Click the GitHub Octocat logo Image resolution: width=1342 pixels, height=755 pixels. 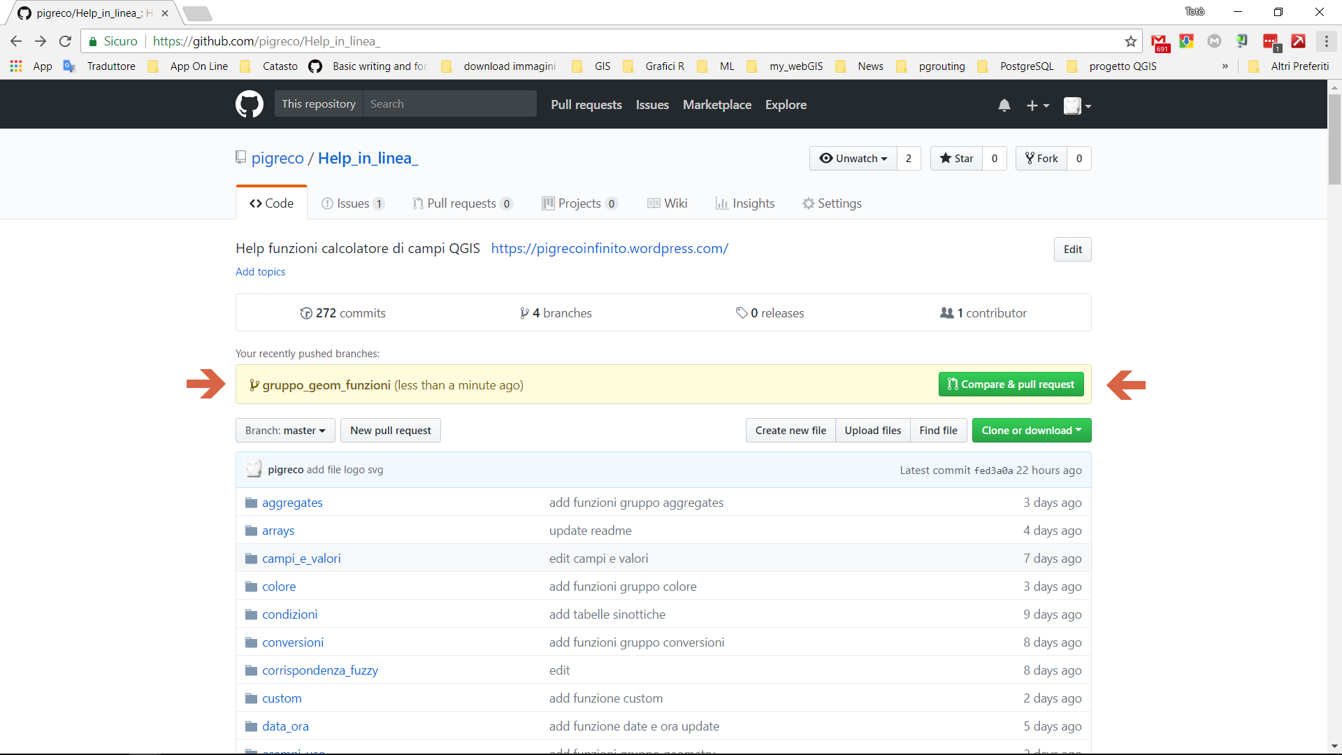250,104
